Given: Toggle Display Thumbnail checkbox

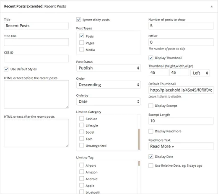Looking at the screenshot, I should 151,58.
